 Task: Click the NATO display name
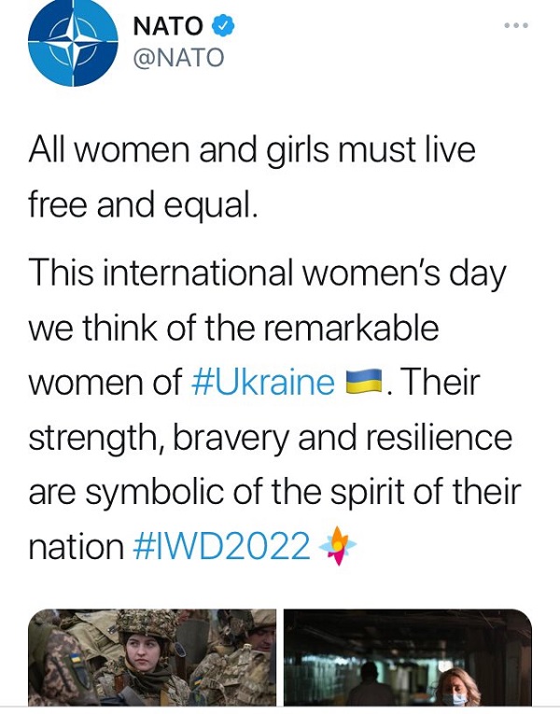[168, 26]
